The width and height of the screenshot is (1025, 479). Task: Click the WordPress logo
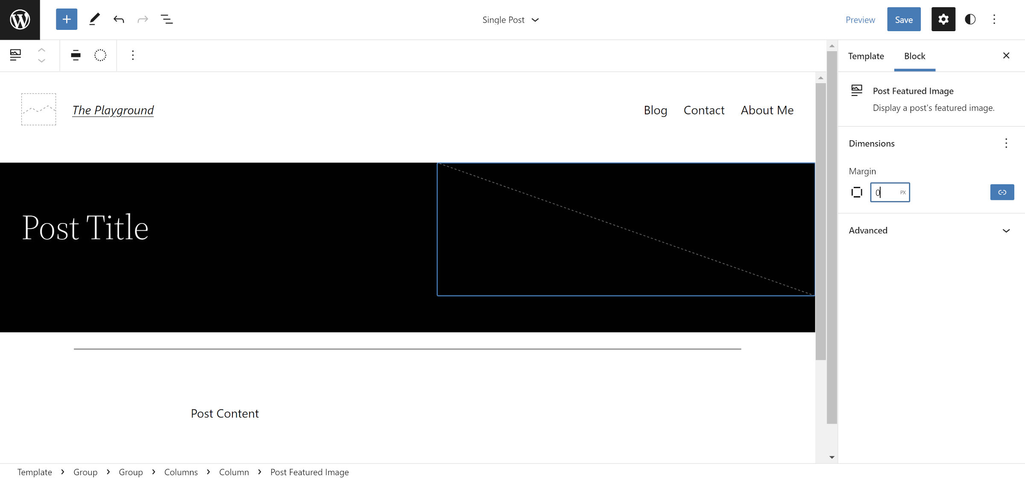point(20,19)
